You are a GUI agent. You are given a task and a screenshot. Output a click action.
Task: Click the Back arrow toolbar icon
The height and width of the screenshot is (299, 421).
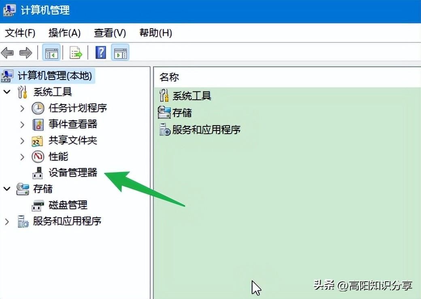coord(7,53)
